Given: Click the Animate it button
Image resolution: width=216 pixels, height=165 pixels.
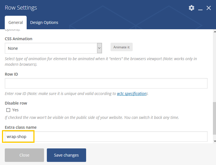Looking at the screenshot, I should [121, 47].
